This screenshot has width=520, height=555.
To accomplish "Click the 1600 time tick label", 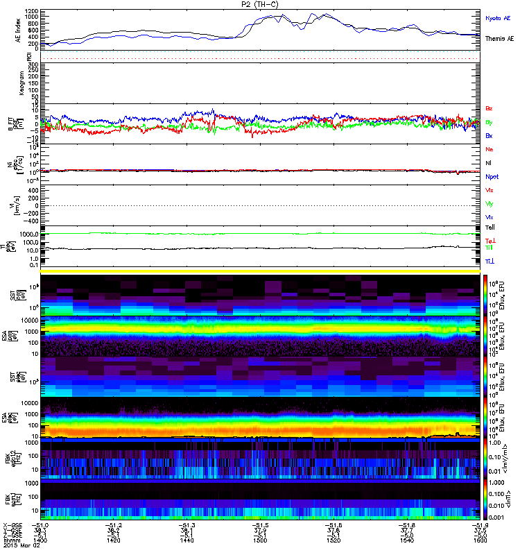I will 480,540.
